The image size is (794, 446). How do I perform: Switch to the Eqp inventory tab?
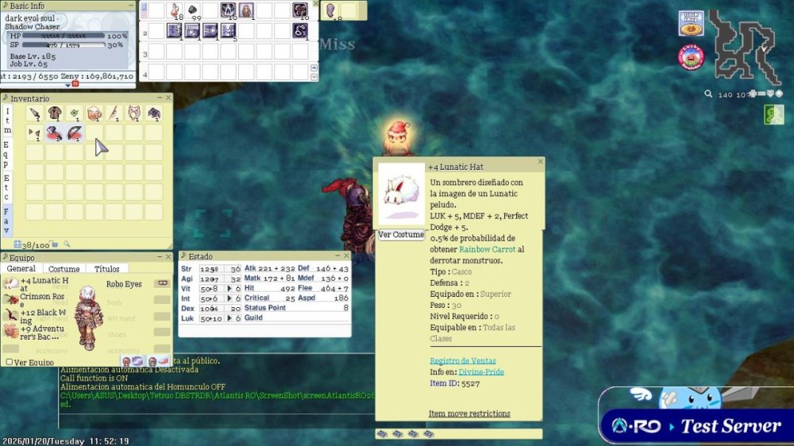pyautogui.click(x=7, y=154)
